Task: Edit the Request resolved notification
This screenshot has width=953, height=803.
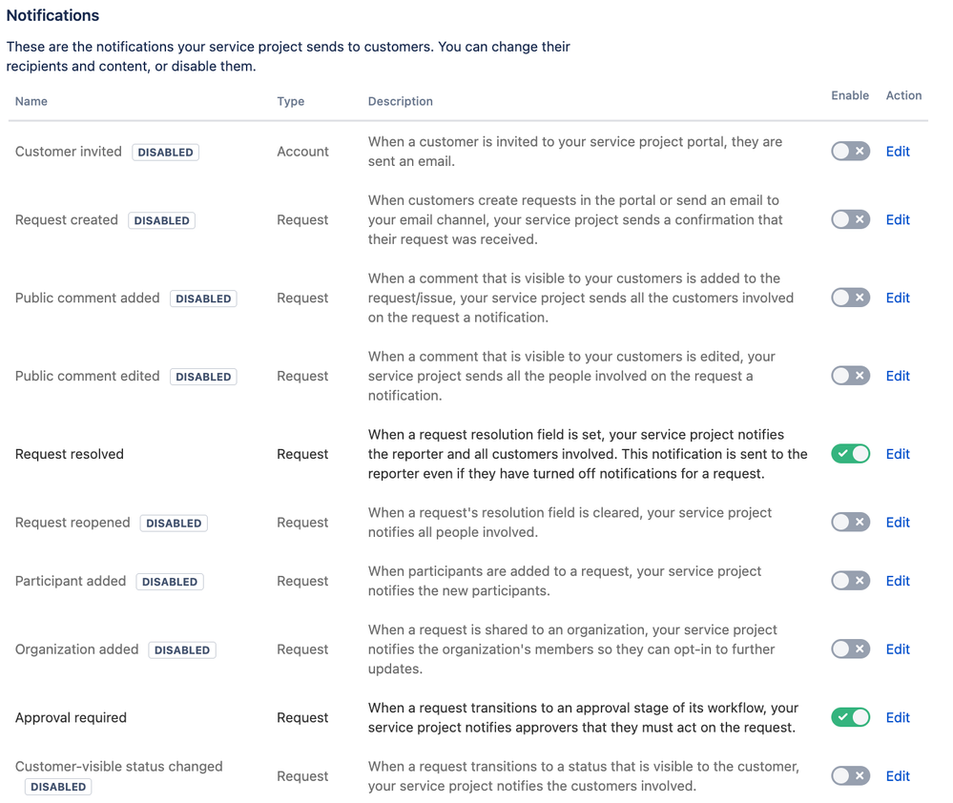Action: pos(897,453)
